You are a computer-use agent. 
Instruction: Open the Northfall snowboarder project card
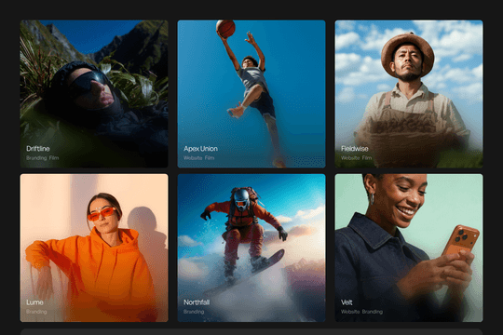[x=251, y=248]
